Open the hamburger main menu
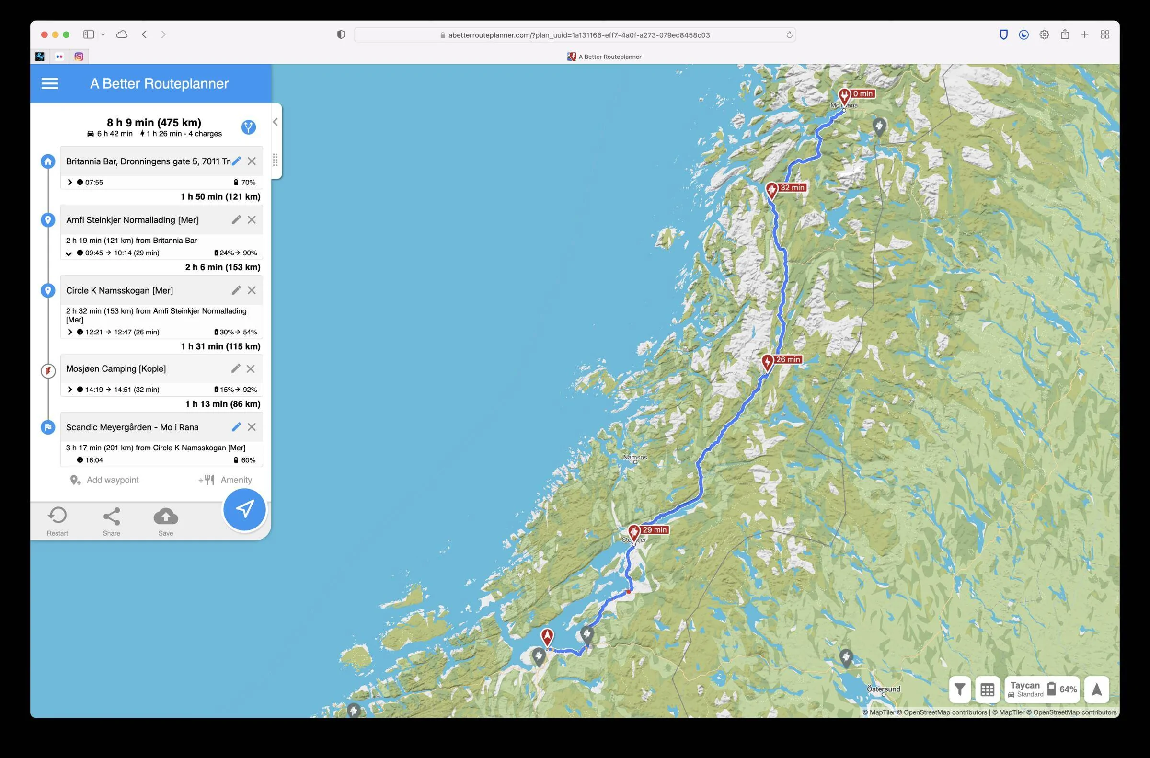Image resolution: width=1150 pixels, height=758 pixels. 50,84
